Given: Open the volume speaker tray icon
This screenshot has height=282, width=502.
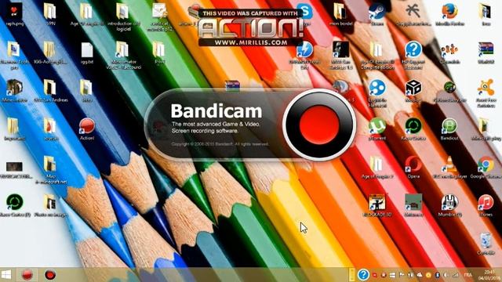Looking at the screenshot, I should point(446,275).
